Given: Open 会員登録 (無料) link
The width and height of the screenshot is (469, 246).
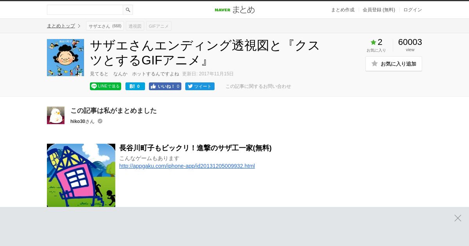Looking at the screenshot, I should point(379,10).
